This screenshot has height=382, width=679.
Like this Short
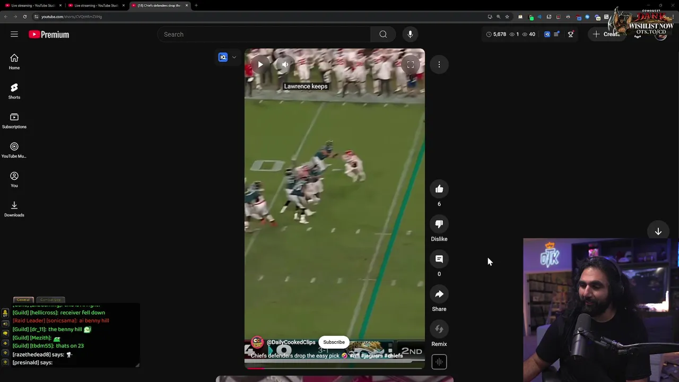coord(439,189)
